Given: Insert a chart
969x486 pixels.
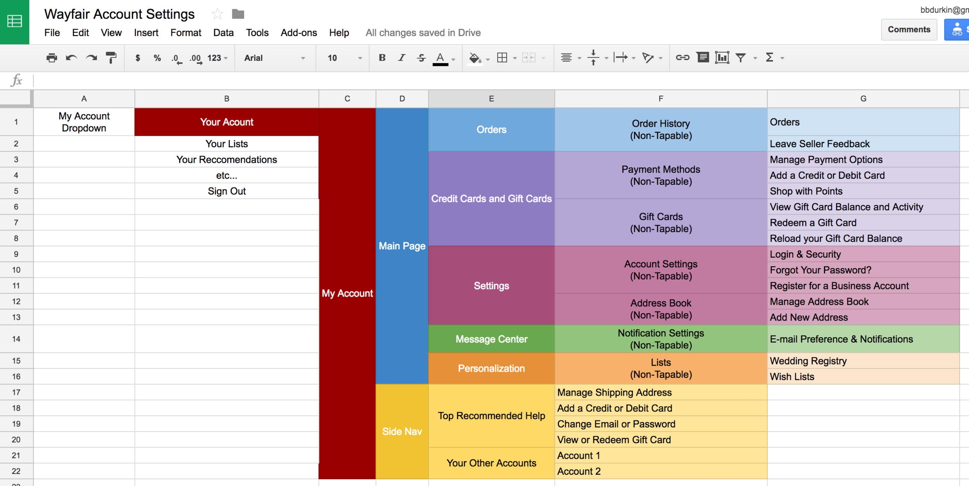Looking at the screenshot, I should [x=722, y=58].
